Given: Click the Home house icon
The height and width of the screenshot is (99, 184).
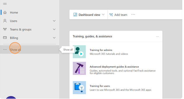Looking at the screenshot, I should pos(5,12).
